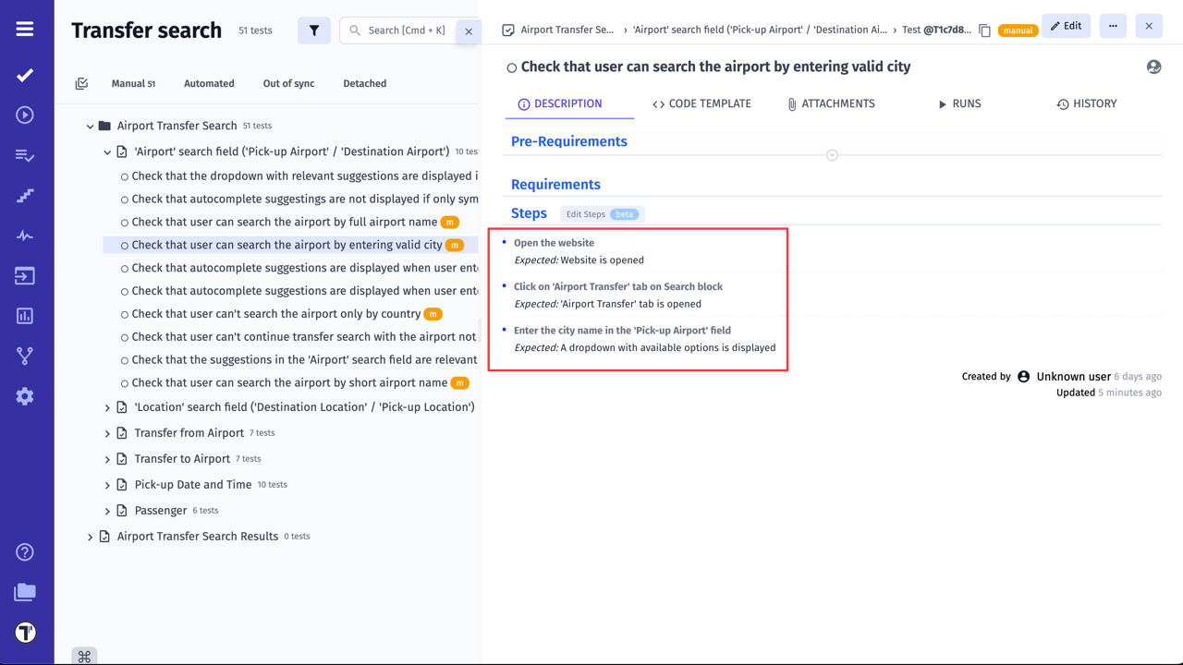
Task: Switch to the History tab
Action: tap(1086, 104)
